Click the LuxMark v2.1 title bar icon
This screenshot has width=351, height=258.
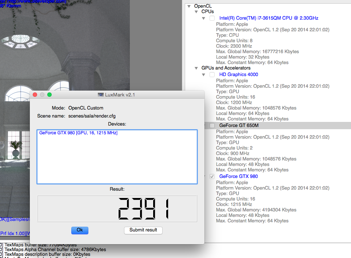[101, 95]
